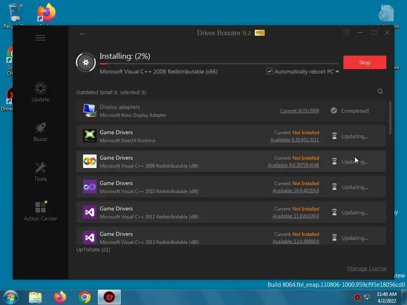Open the Action Center section
407x305 pixels.
pos(40,211)
